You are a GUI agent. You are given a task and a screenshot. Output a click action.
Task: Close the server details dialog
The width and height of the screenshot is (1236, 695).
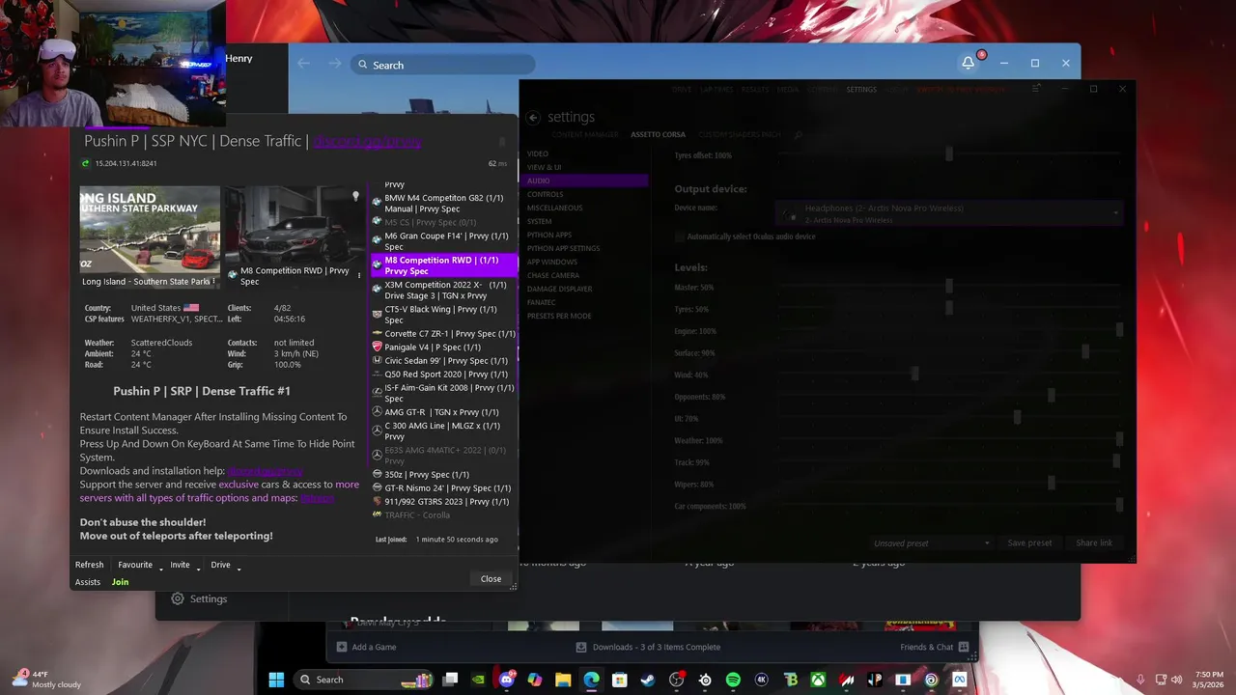(x=491, y=578)
